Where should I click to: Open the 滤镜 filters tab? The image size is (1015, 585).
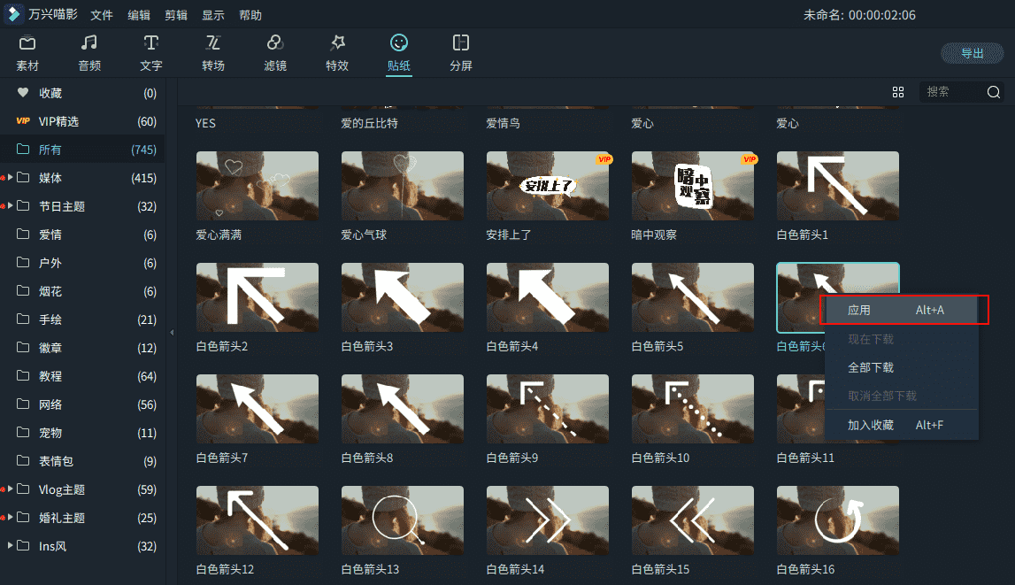(275, 43)
